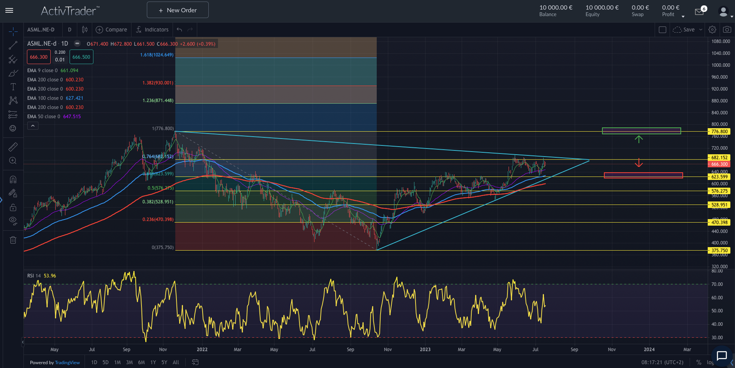Select the trend line drawing tool
Viewport: 735px width, 368px height.
(13, 46)
